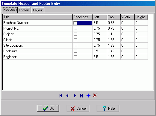Select the 'Site Location:' title cell
This screenshot has width=156, height=116.
tap(38, 45)
